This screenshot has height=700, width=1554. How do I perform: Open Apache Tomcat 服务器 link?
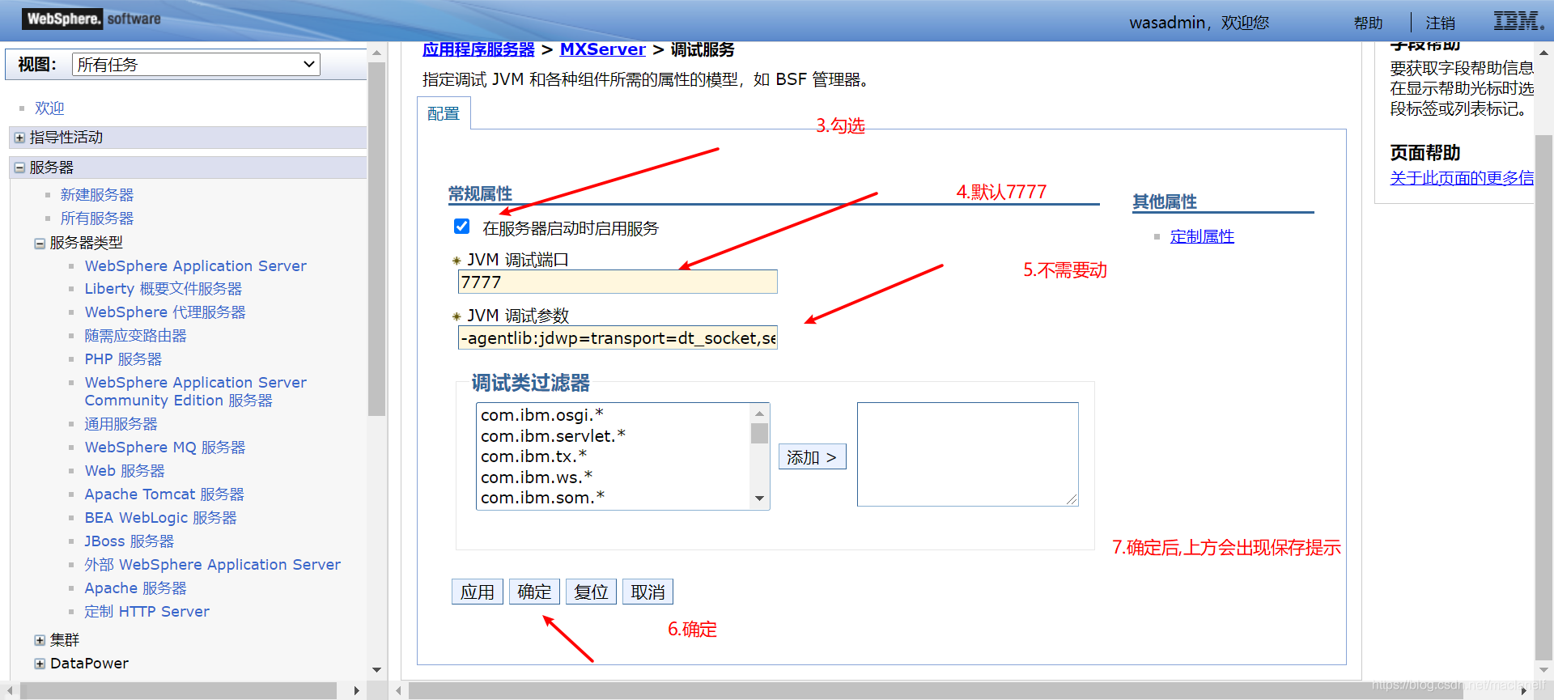click(164, 494)
